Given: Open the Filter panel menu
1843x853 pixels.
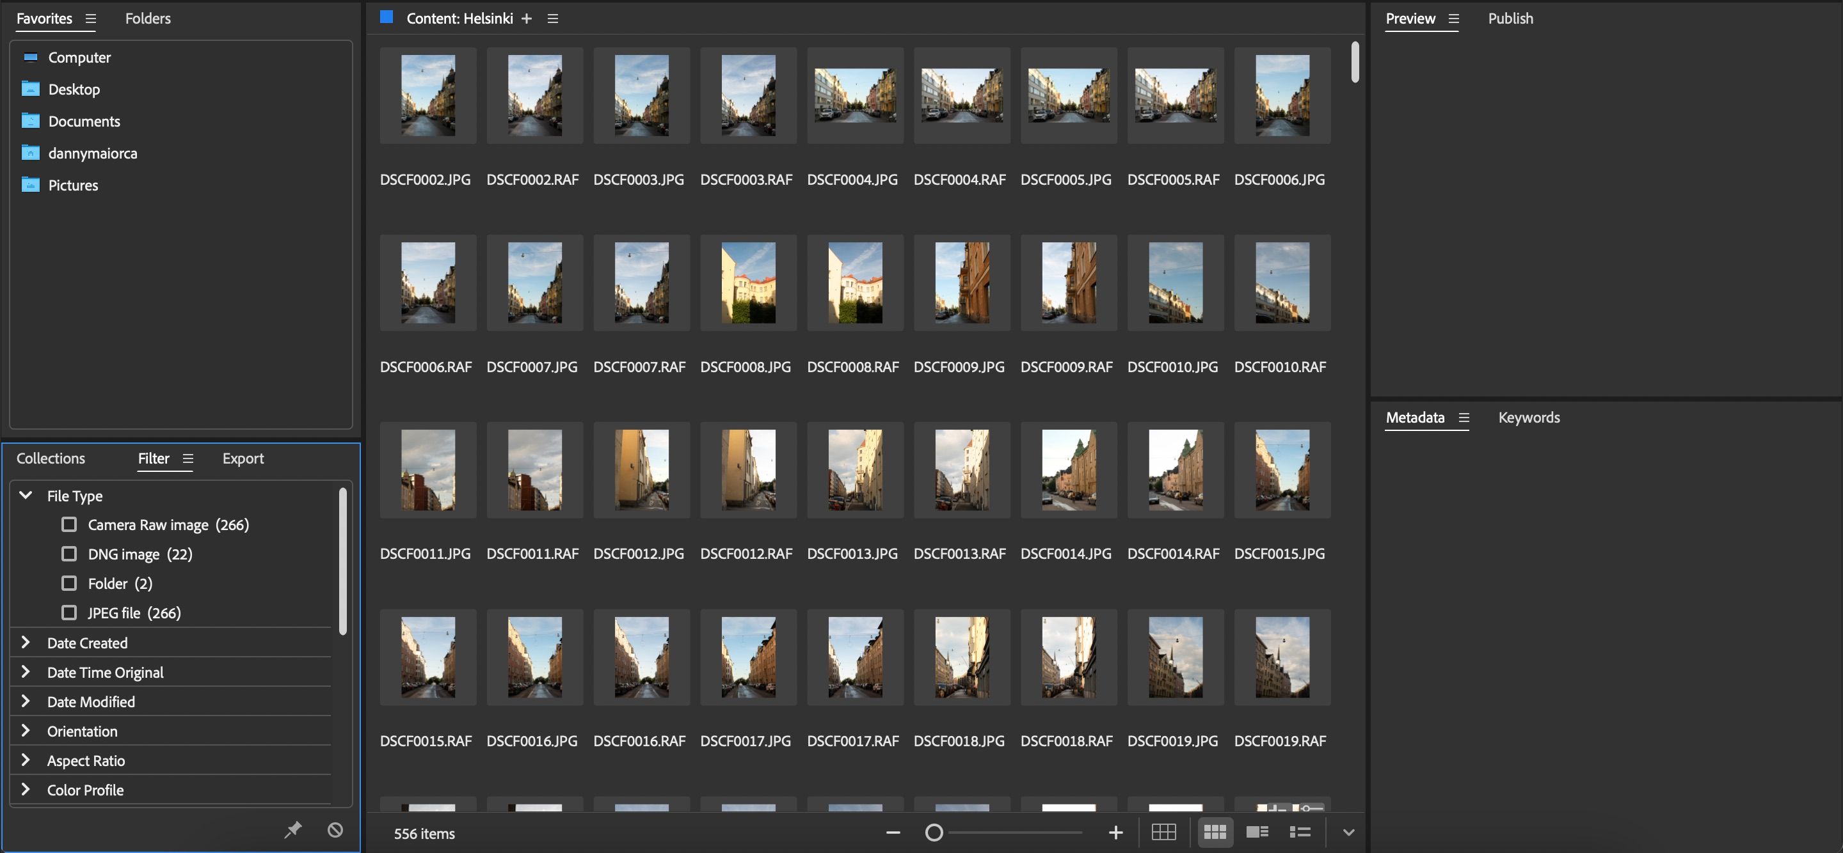Looking at the screenshot, I should 188,458.
